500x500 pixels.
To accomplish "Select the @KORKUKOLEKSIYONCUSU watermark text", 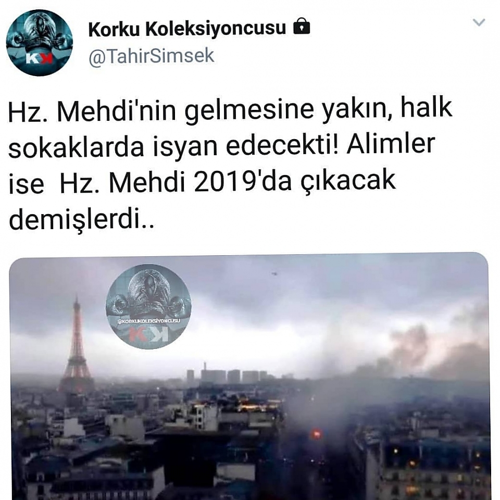I will coord(148,320).
